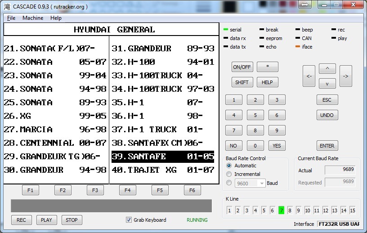The image size is (367, 233).
Task: Click keypad digit 3
Action: point(277,100)
